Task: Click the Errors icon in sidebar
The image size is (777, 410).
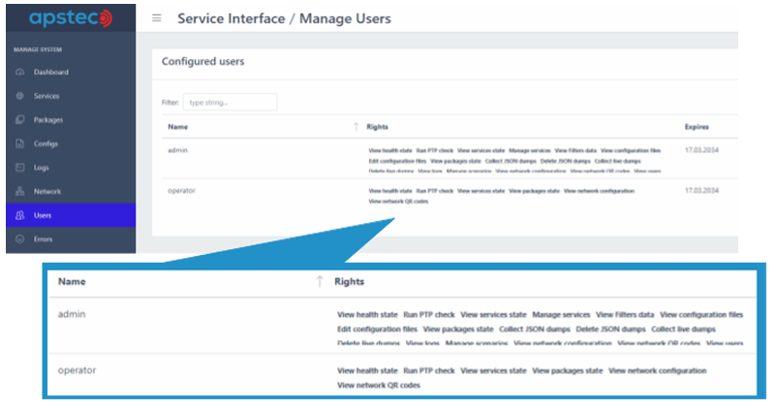Action: [x=20, y=238]
